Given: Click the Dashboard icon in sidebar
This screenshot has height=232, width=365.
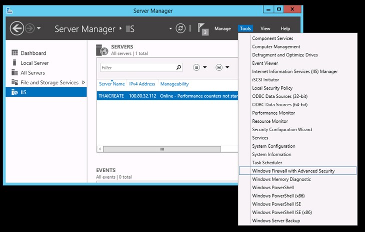Looking at the screenshot, I should (x=14, y=53).
